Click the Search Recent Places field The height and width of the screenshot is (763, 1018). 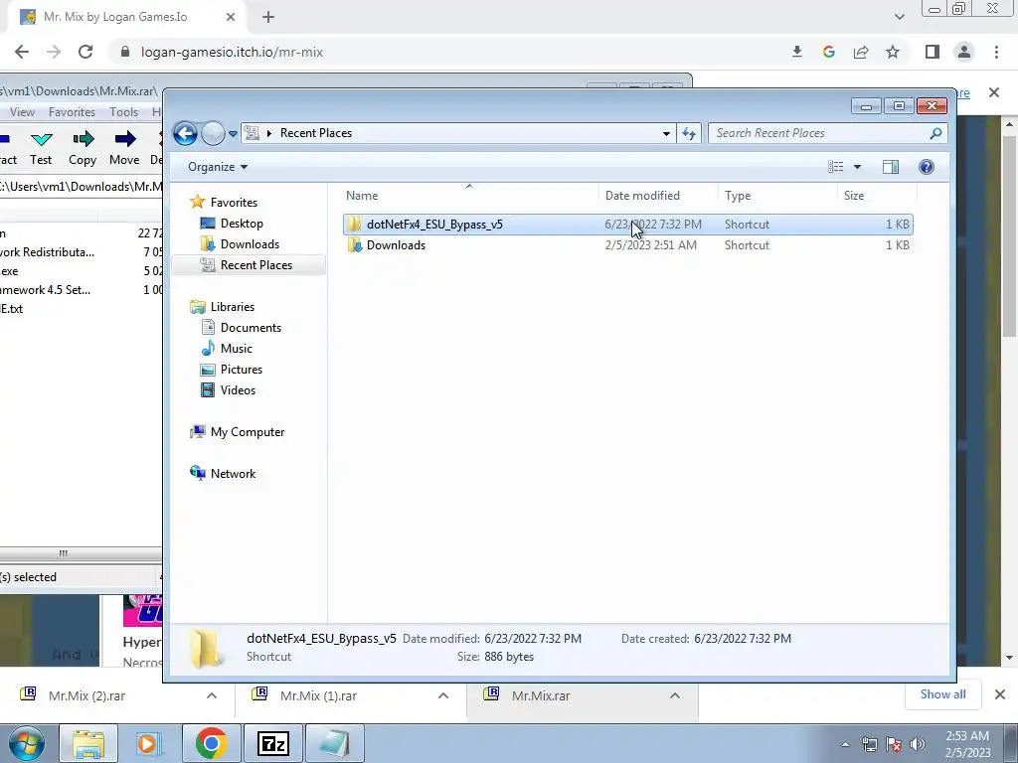pyautogui.click(x=818, y=133)
